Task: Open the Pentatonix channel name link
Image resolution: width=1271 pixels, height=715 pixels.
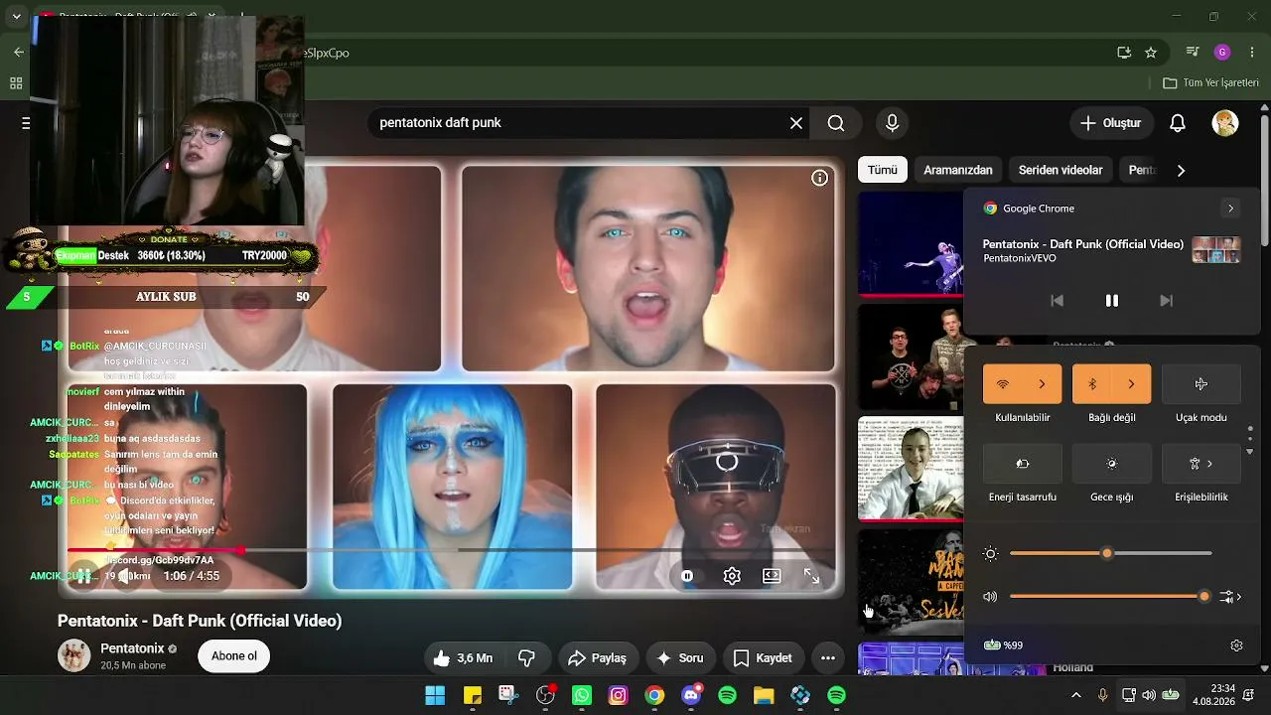Action: click(132, 648)
